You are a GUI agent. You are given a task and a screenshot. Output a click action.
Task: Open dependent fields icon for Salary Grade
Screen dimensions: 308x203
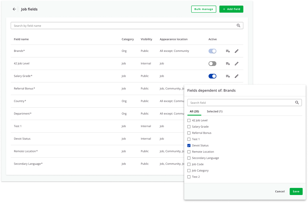[228, 76]
